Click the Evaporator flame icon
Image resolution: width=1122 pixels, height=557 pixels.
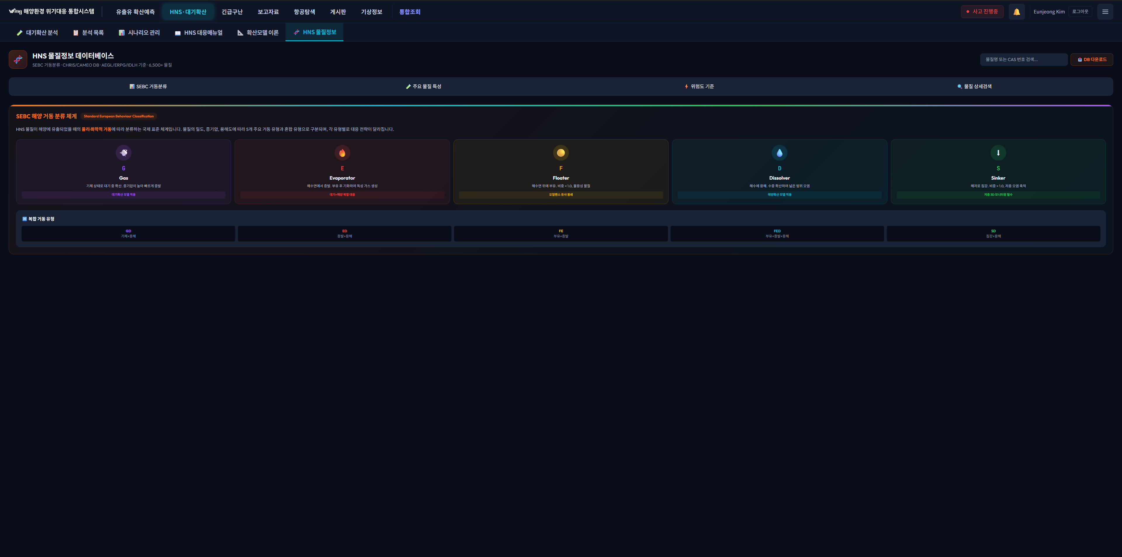(342, 153)
